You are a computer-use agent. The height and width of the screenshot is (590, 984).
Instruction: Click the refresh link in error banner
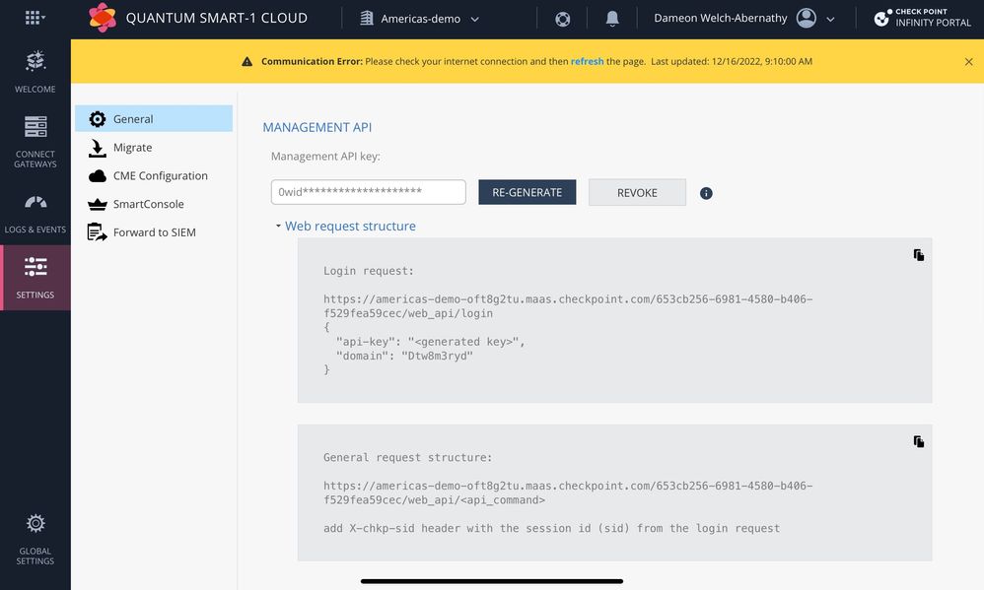click(x=587, y=61)
